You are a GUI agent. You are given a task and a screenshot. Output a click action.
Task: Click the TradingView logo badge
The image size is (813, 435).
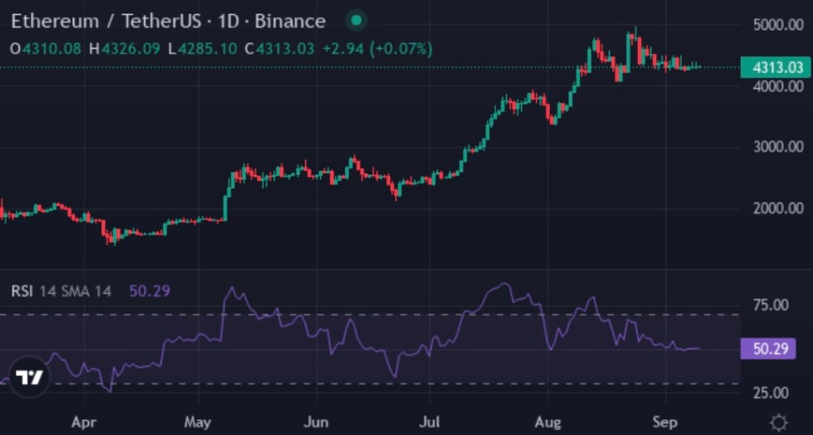tap(29, 376)
